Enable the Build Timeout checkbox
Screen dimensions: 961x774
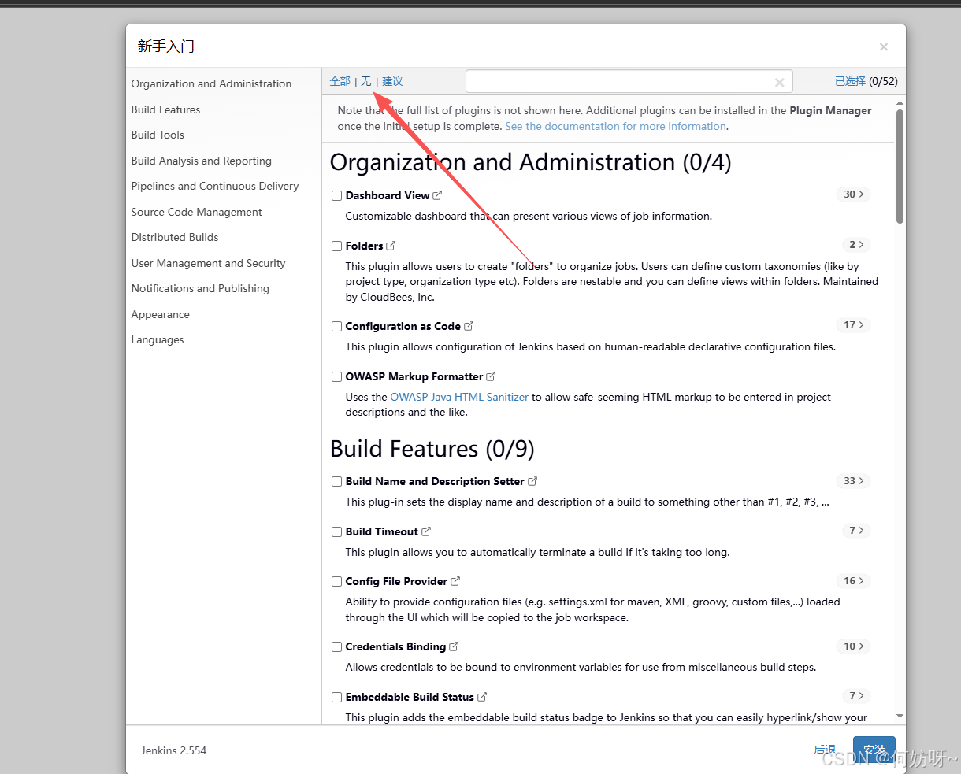tap(336, 531)
